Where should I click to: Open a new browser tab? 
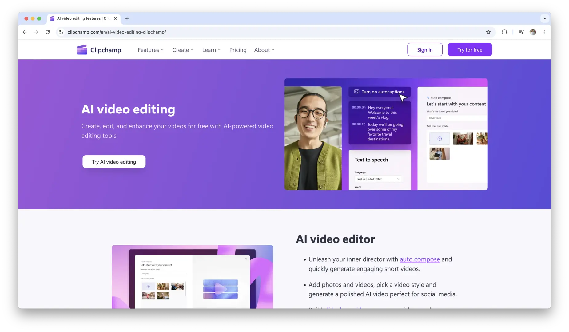pyautogui.click(x=127, y=18)
